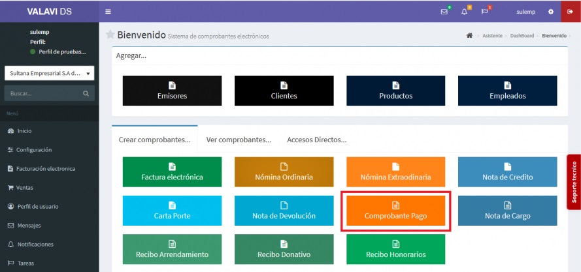Click the star icon beside Bienvenido
This screenshot has height=272, width=581.
(110, 35)
